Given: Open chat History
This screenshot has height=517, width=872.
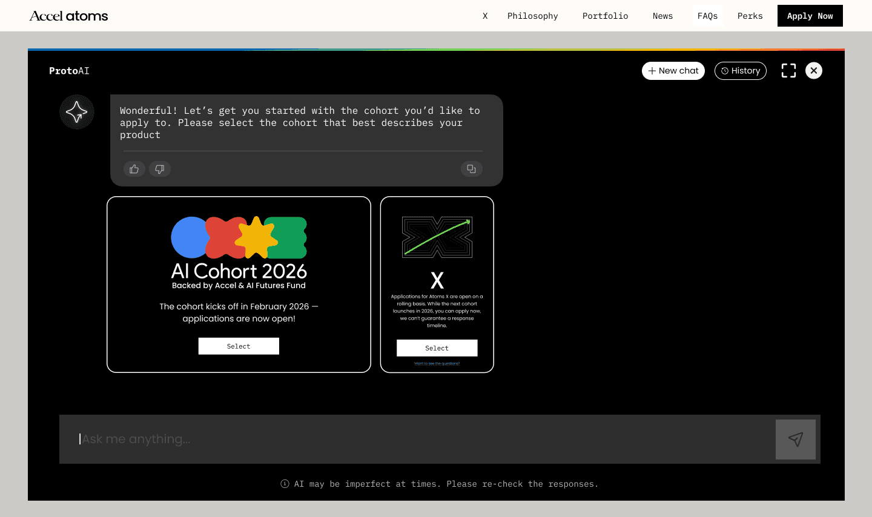Looking at the screenshot, I should tap(741, 71).
